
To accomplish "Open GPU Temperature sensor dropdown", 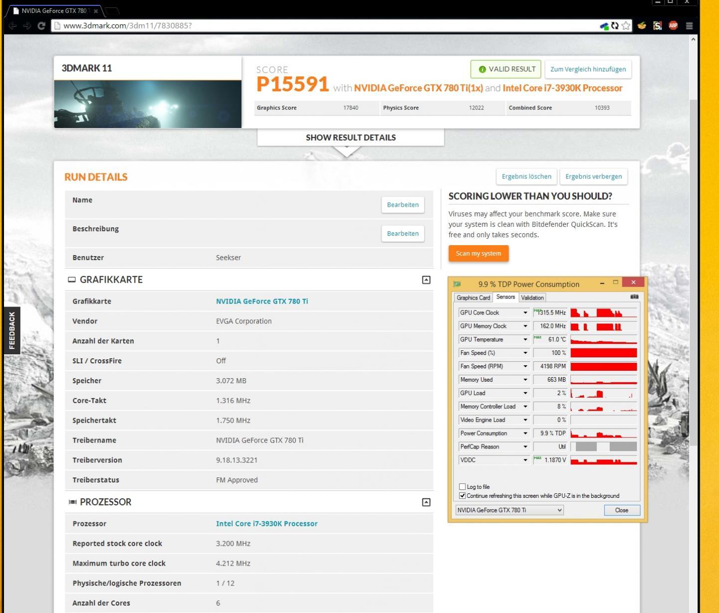I will (525, 340).
